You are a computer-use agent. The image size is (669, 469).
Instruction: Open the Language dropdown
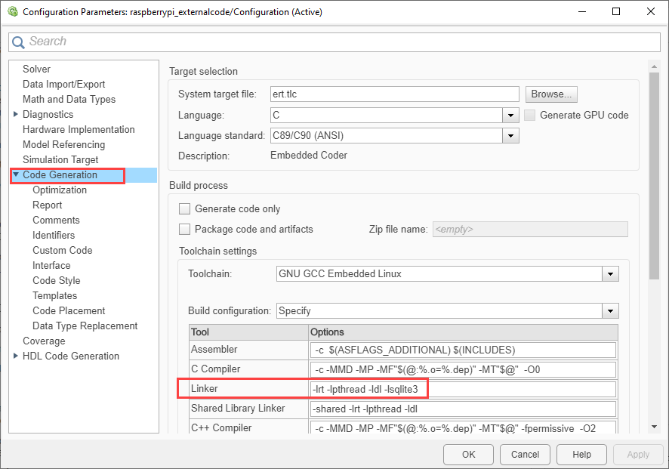click(511, 116)
